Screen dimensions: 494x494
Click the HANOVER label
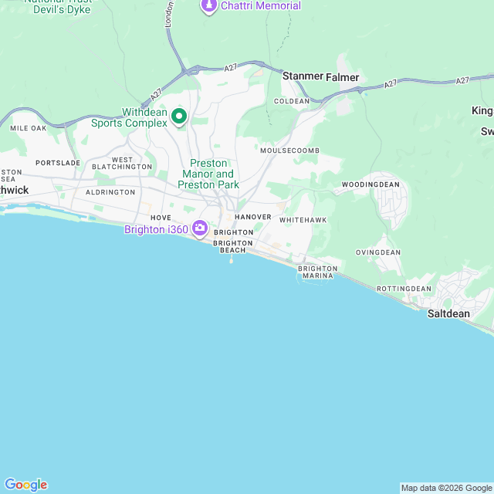(x=253, y=217)
